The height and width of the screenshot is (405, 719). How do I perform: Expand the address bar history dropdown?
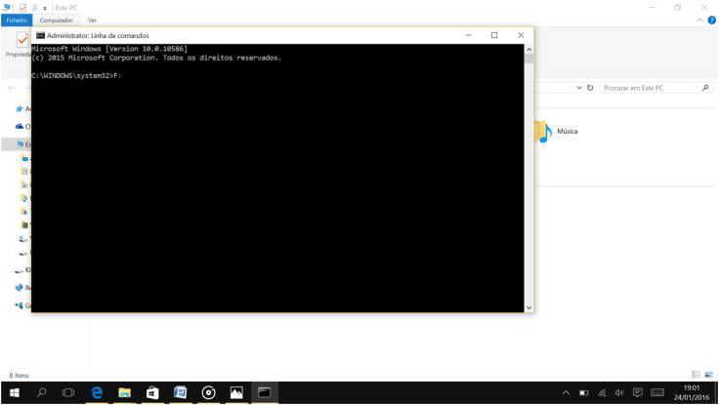[x=578, y=88]
